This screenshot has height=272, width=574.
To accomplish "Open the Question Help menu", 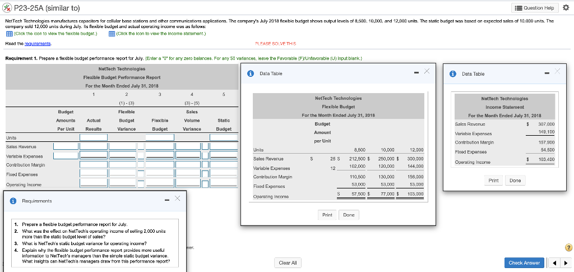I will click(535, 8).
